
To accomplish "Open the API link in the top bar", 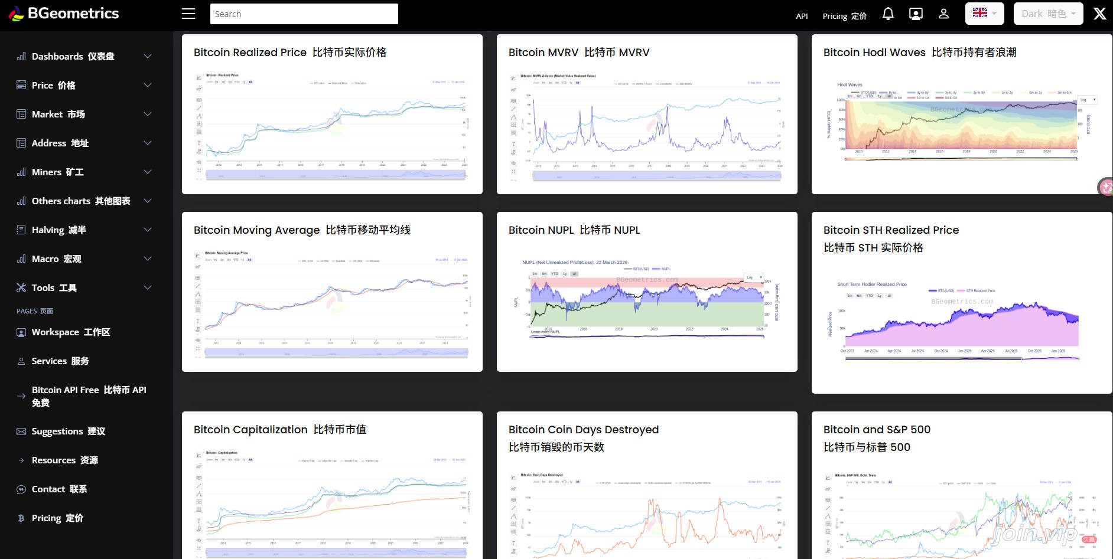I will coord(802,16).
